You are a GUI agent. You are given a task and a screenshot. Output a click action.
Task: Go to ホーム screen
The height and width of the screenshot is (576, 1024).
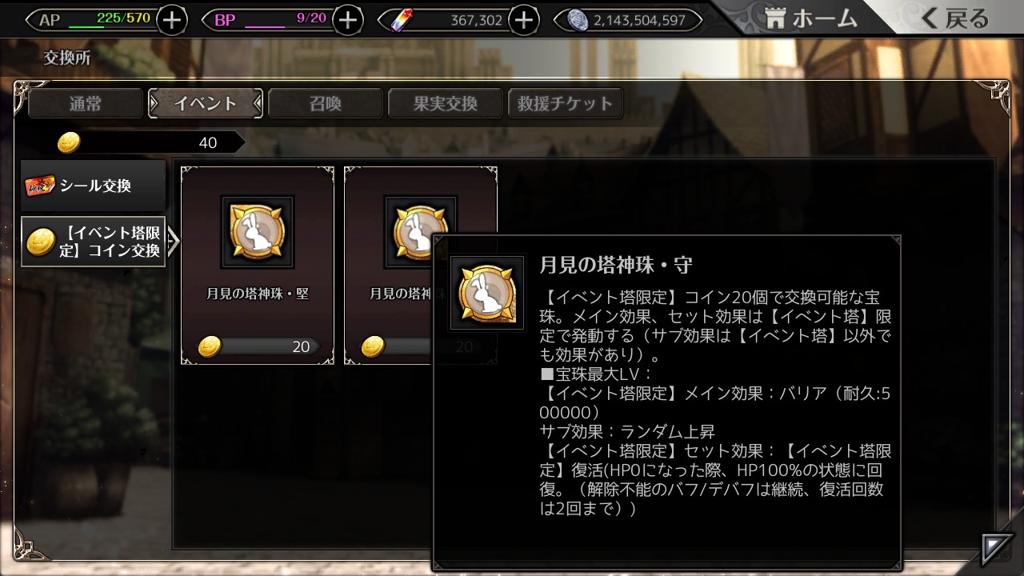(x=810, y=19)
